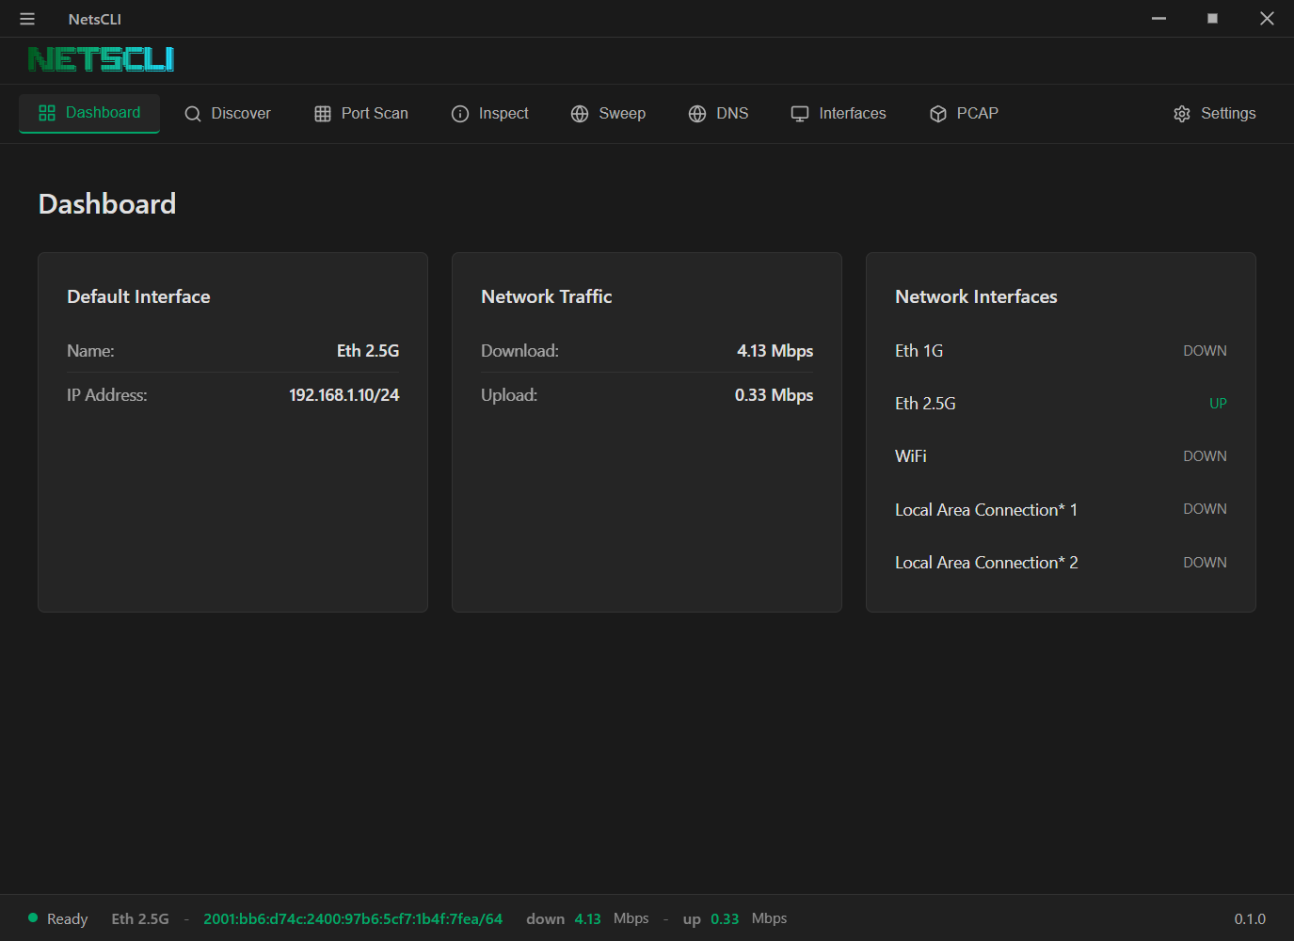Click the WiFi interface entry

(910, 455)
